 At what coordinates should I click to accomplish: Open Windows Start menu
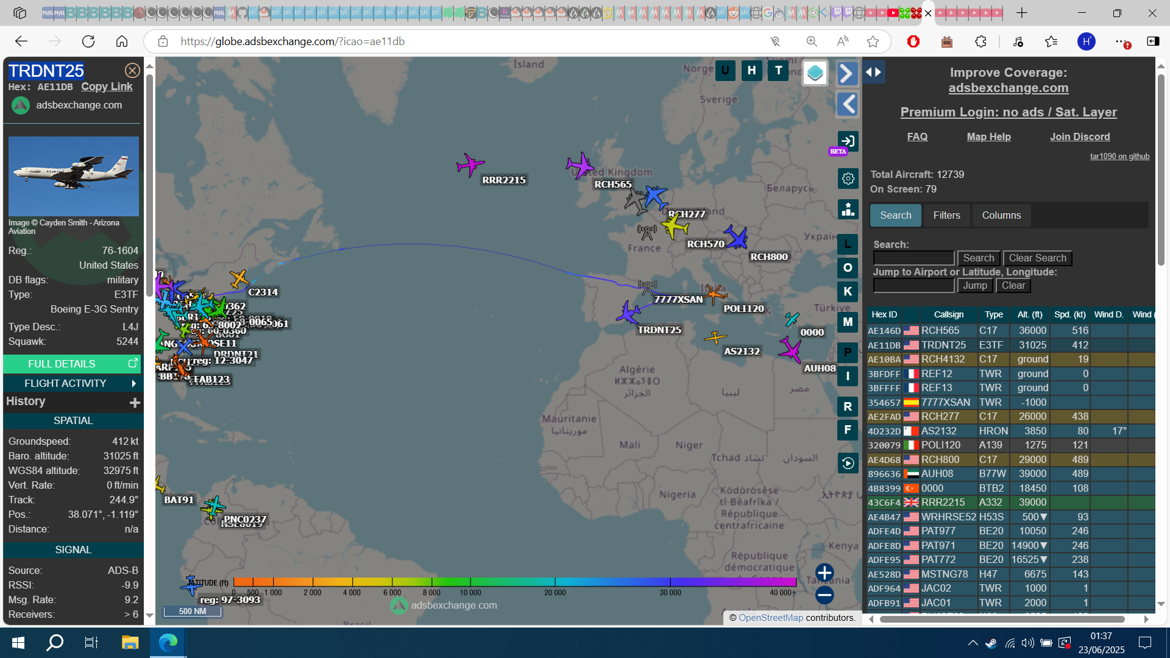click(18, 642)
